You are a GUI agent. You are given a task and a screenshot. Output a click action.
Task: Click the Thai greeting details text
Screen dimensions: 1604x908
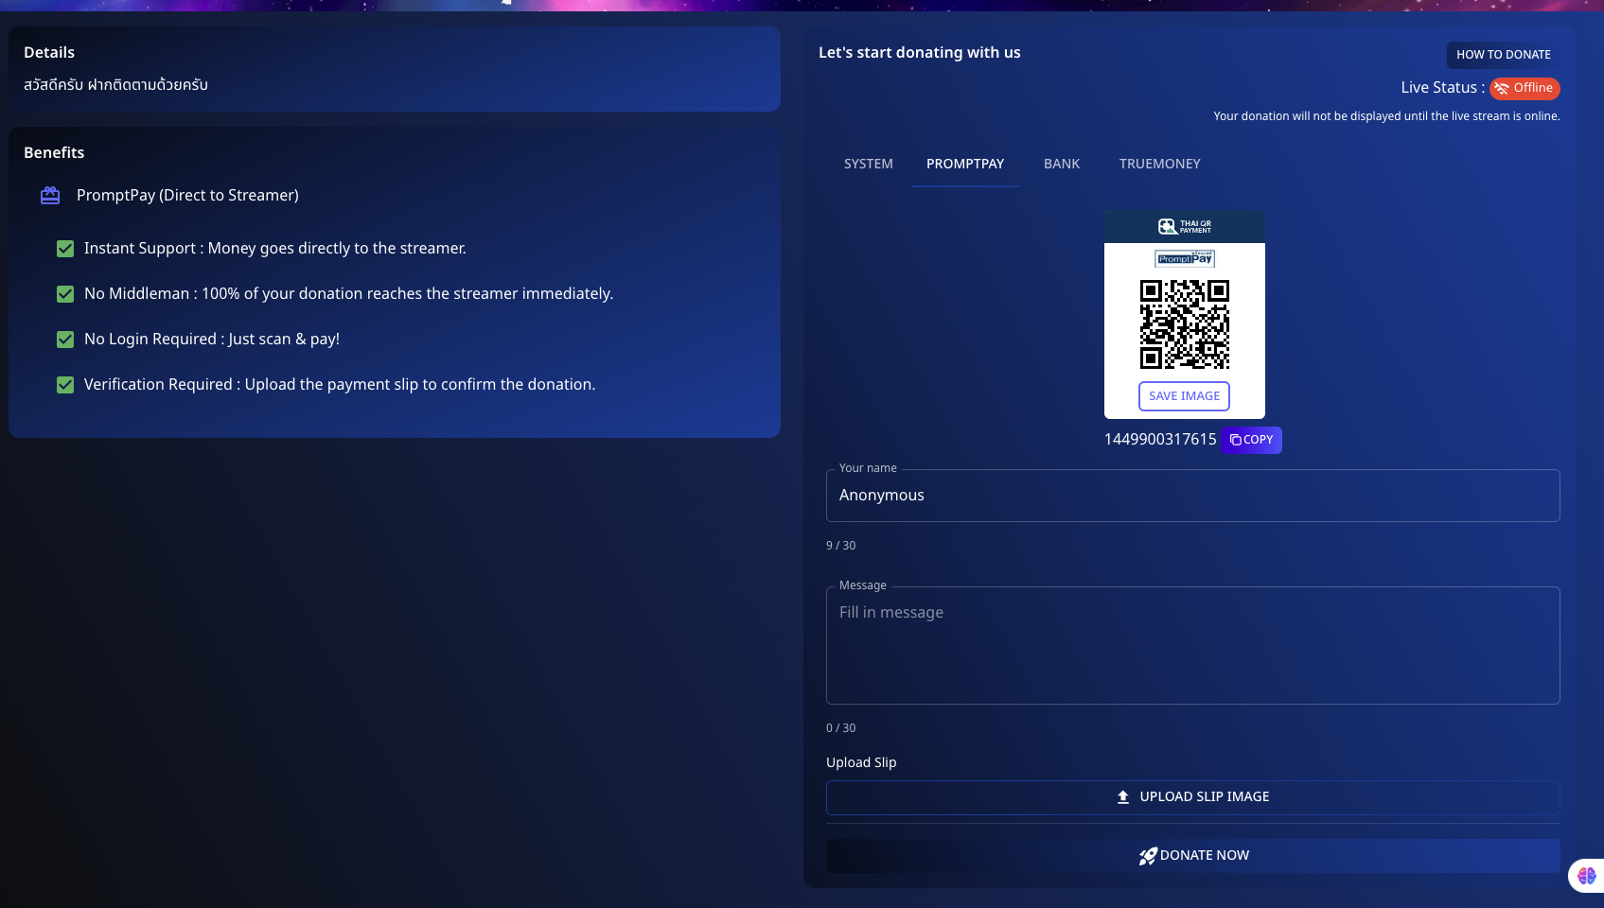point(115,85)
